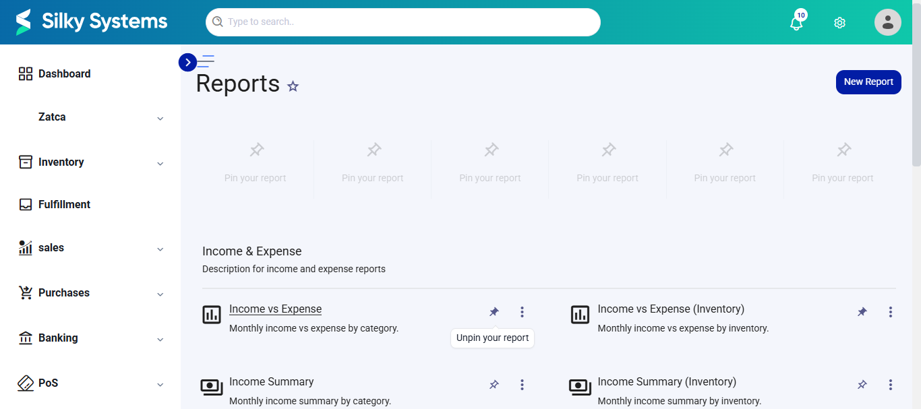
Task: Click 'Monthly income summary by inventory.' text
Action: click(x=680, y=401)
